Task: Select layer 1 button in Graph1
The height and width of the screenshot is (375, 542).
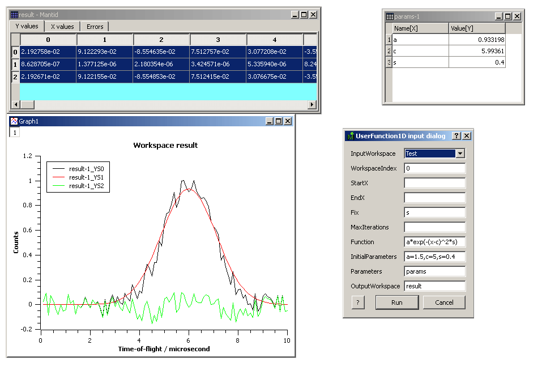Action: click(15, 132)
